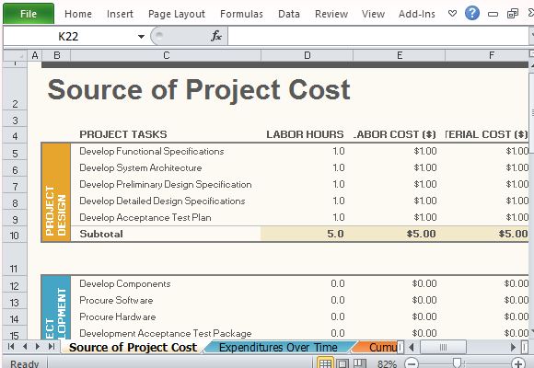Select row 12 header
The height and width of the screenshot is (368, 534).
point(15,285)
